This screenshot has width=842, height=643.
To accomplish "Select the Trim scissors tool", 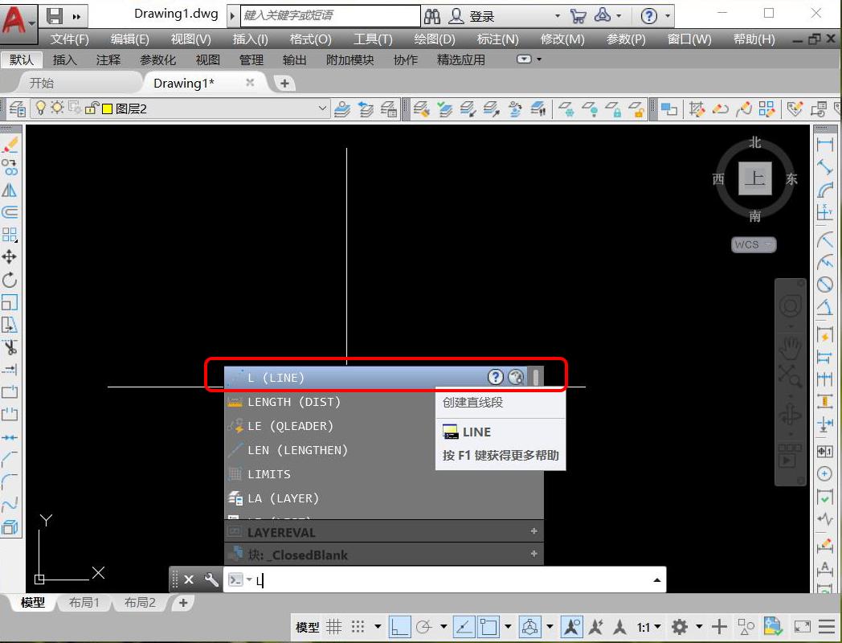I will 10,347.
